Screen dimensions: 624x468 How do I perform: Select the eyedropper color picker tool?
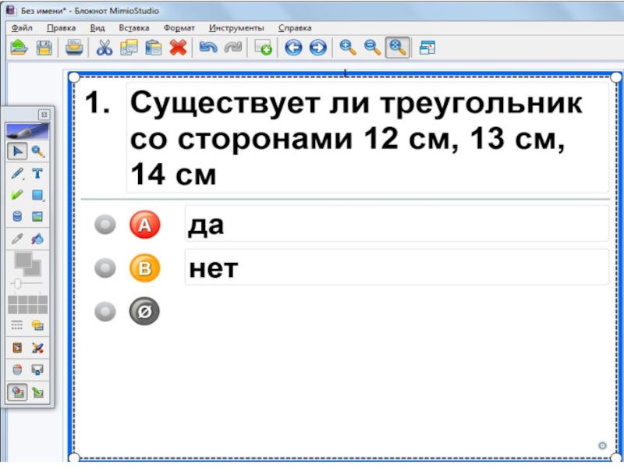tap(17, 239)
